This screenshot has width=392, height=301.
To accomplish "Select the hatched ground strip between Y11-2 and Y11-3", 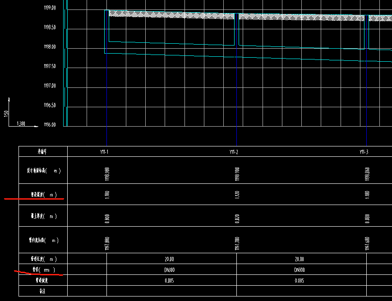I will tap(301, 17).
